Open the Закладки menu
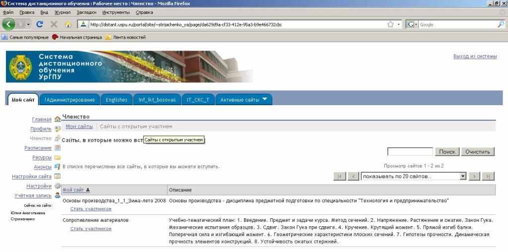 tap(86, 12)
